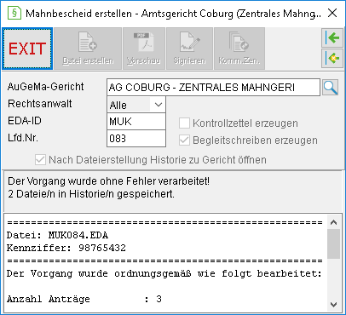
Task: Click the log scrollbar up arrow
Action: (x=334, y=222)
